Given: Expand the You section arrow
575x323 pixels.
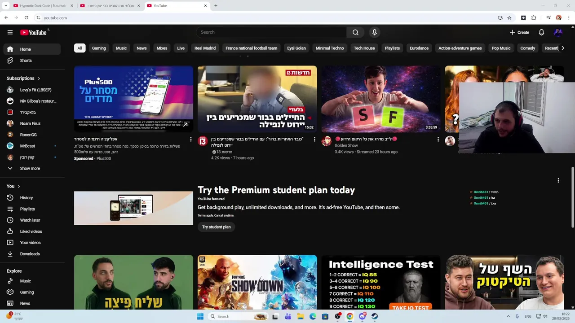Looking at the screenshot, I should click(18, 186).
